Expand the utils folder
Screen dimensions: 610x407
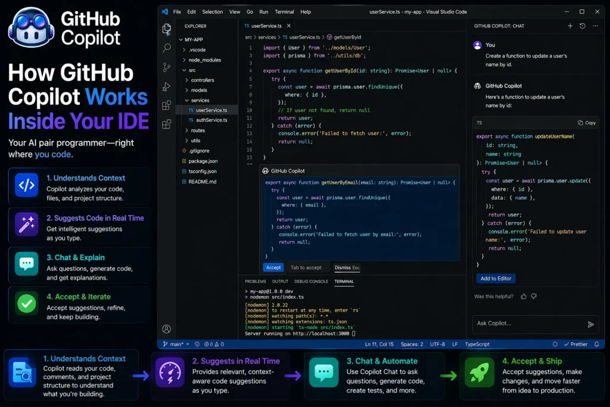[x=193, y=141]
